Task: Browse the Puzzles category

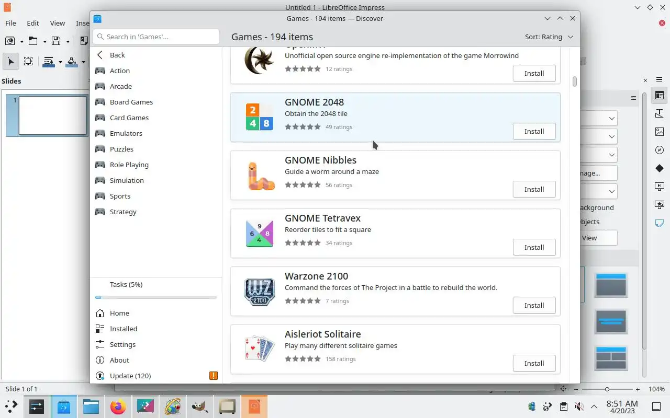Action: click(156, 149)
